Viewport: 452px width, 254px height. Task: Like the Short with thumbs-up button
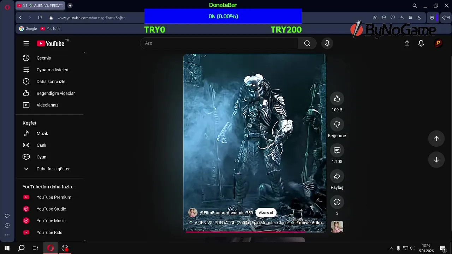coord(337,98)
